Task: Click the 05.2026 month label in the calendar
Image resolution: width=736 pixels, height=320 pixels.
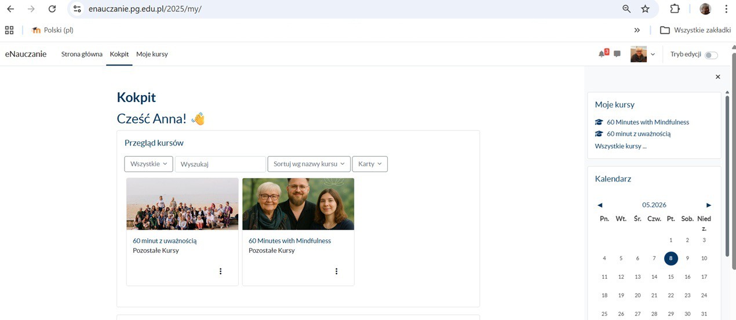Action: (x=654, y=205)
